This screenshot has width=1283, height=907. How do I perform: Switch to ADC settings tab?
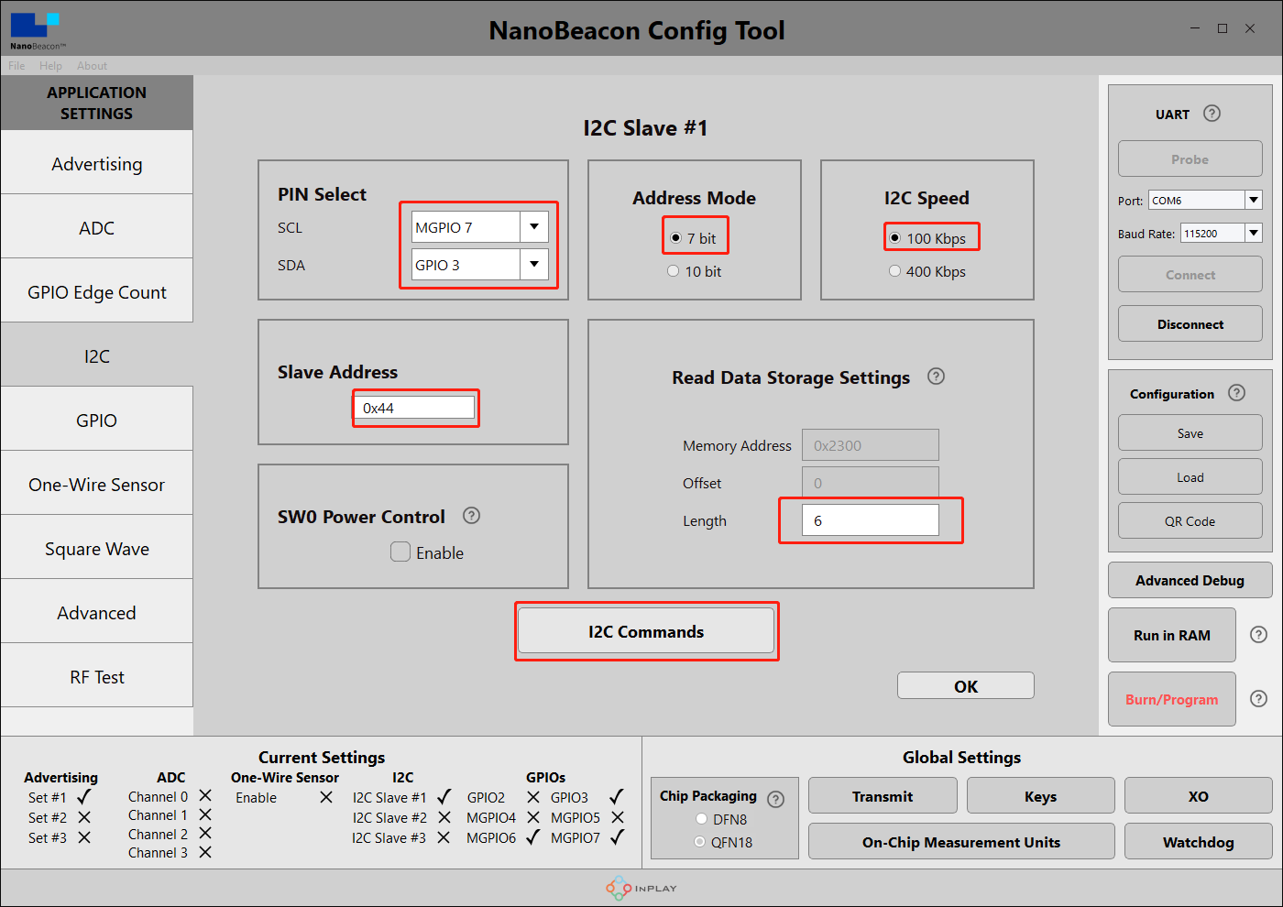coord(96,227)
